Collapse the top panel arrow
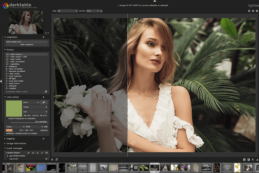This screenshot has height=173, width=259. 155,1
